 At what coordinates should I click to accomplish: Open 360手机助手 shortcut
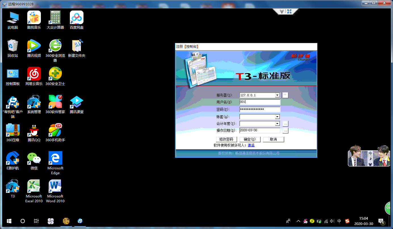(x=55, y=132)
